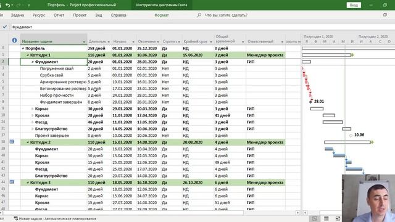The height and width of the screenshot is (222, 395).
Task: Open the Окончание column filter dropdown
Action: pos(158,42)
